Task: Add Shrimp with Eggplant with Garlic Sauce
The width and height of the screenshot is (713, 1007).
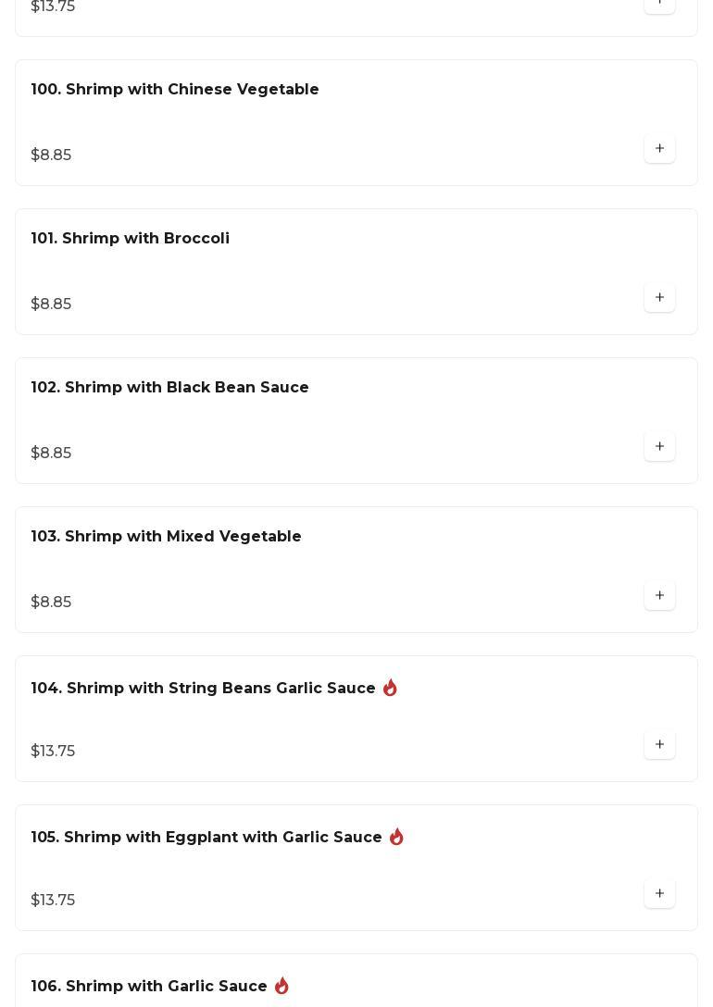Action: (659, 894)
